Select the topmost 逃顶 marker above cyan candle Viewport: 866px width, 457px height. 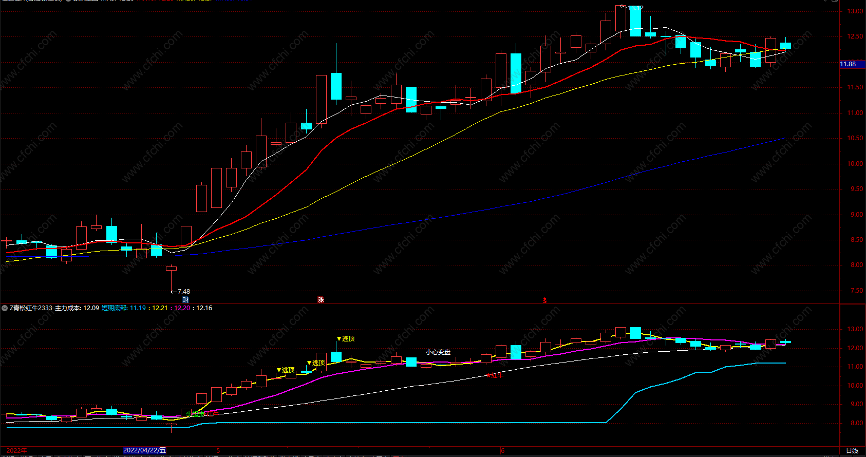[346, 339]
